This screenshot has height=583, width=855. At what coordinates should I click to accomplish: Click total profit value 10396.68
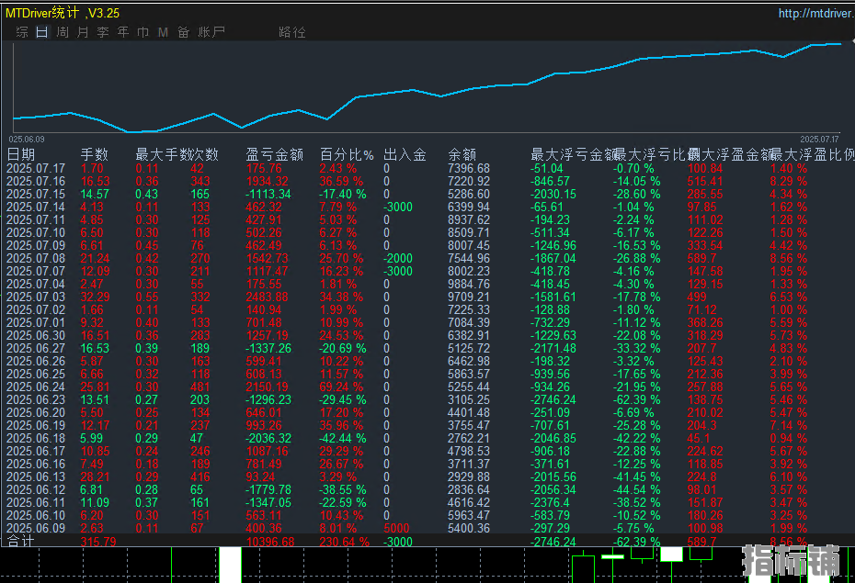[x=270, y=543]
